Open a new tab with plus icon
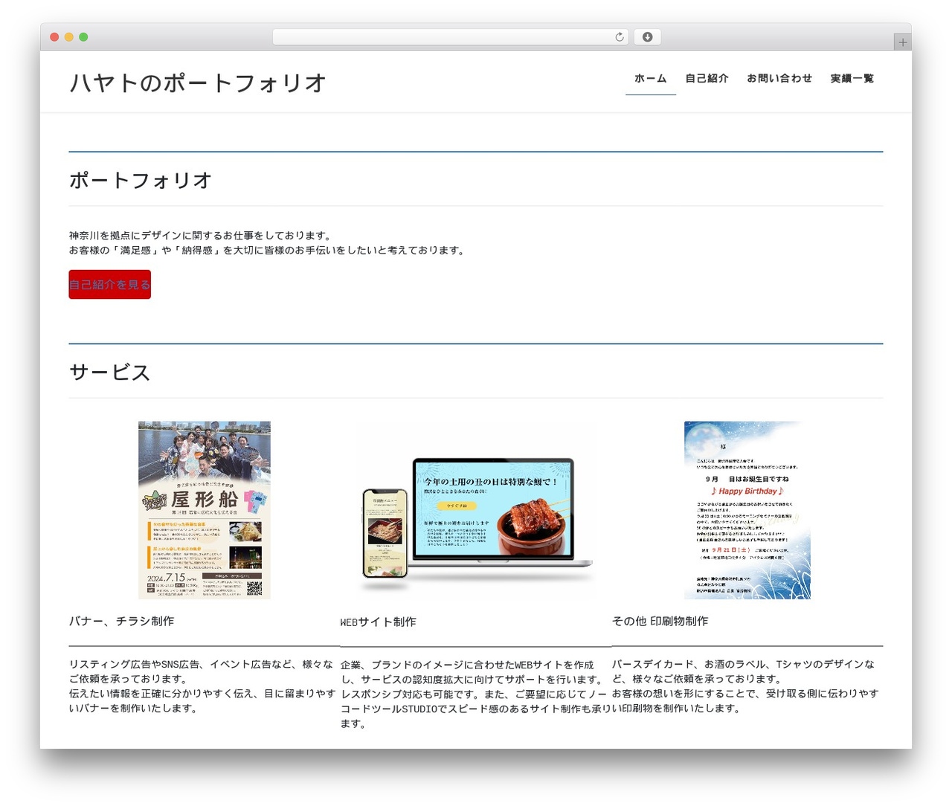Viewport: 952px width, 806px height. tap(902, 42)
